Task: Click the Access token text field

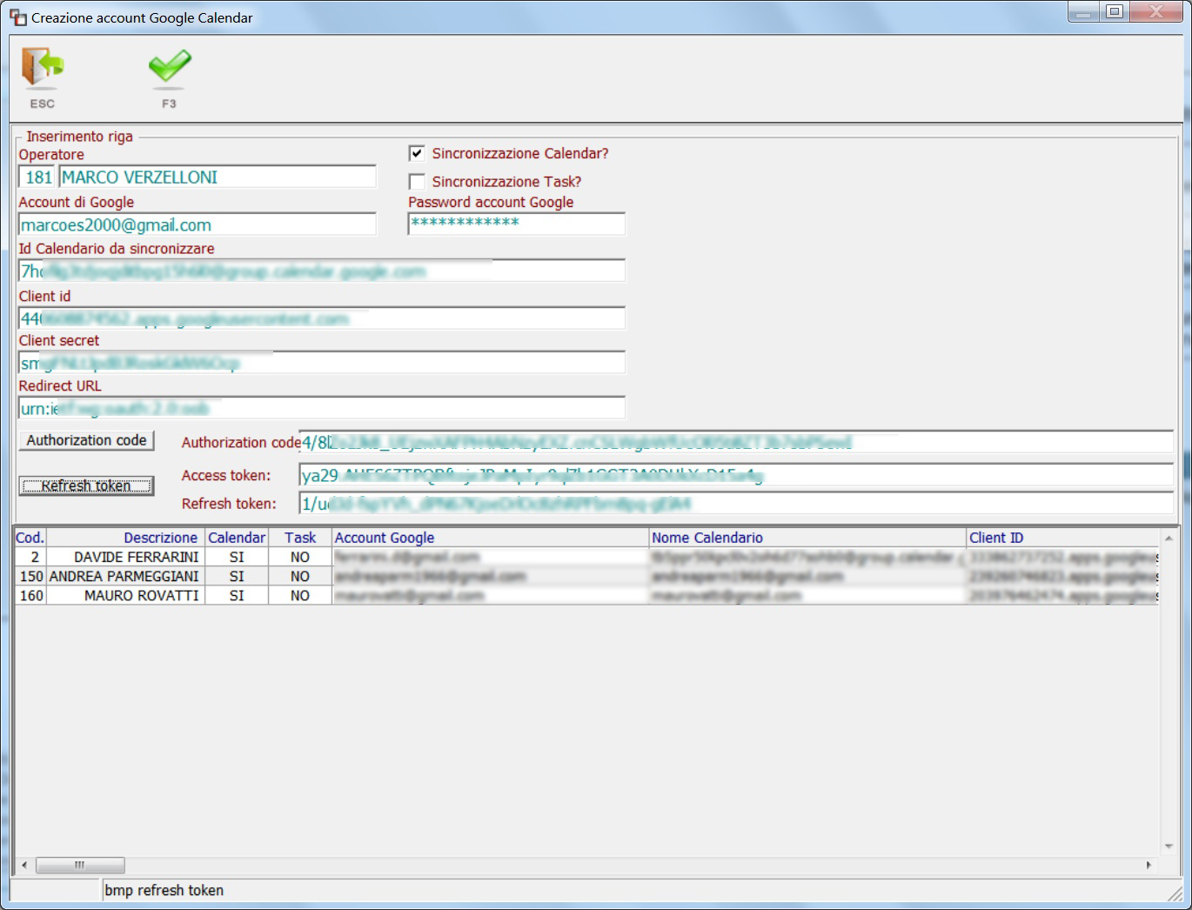Action: point(736,475)
